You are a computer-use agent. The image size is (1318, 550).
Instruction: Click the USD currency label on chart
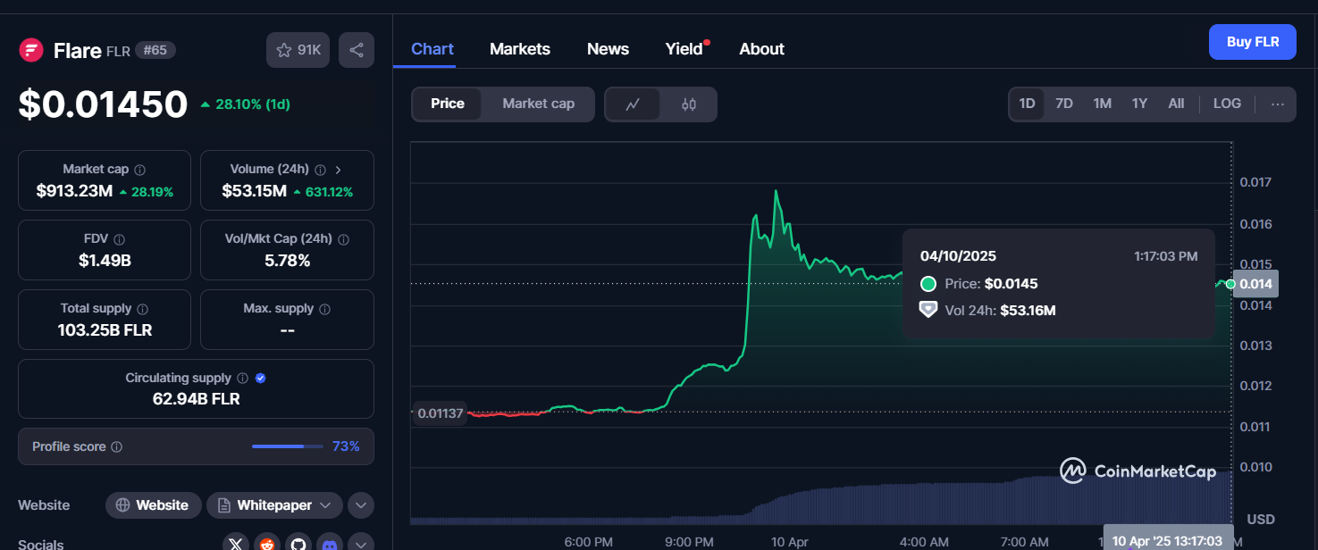click(1261, 520)
